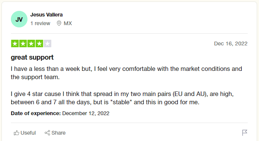Click the thumbs-up Useful icon
259x141 pixels.
point(17,133)
